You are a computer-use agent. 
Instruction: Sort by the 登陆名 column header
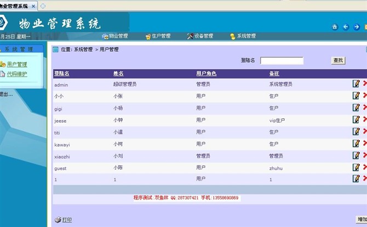[x=62, y=74]
